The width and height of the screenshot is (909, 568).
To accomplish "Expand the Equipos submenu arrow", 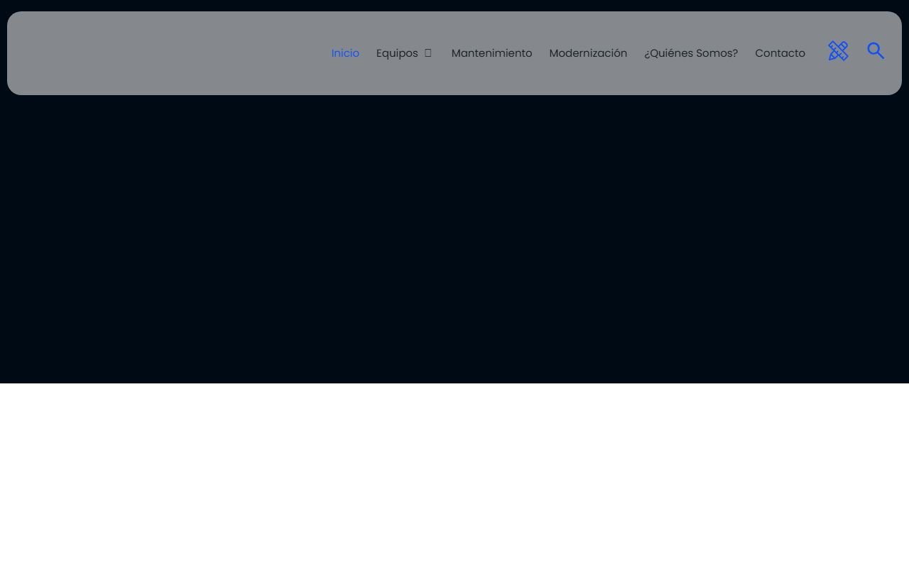I will pos(428,53).
